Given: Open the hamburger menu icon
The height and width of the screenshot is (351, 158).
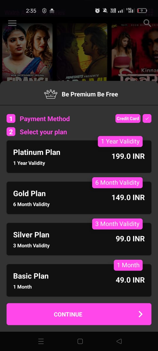Looking at the screenshot, I should pos(12,23).
